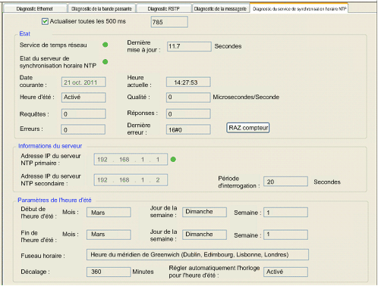Click the Heure d'été field showing Activé

(83, 98)
